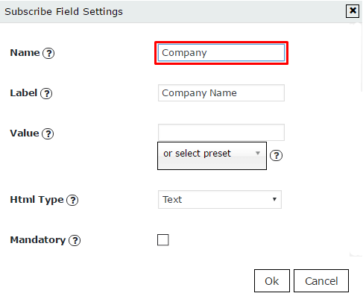Open help for the Label field
The image size is (363, 302).
46,93
